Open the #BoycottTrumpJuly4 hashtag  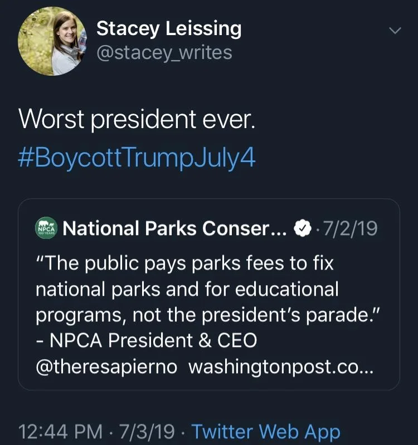click(x=137, y=158)
